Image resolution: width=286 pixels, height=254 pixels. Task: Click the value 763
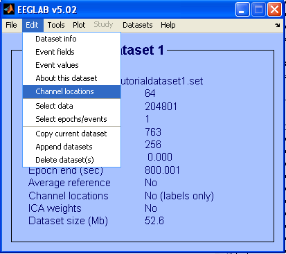(x=153, y=132)
